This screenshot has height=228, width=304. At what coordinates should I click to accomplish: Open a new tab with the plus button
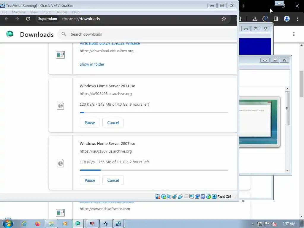click(243, 6)
